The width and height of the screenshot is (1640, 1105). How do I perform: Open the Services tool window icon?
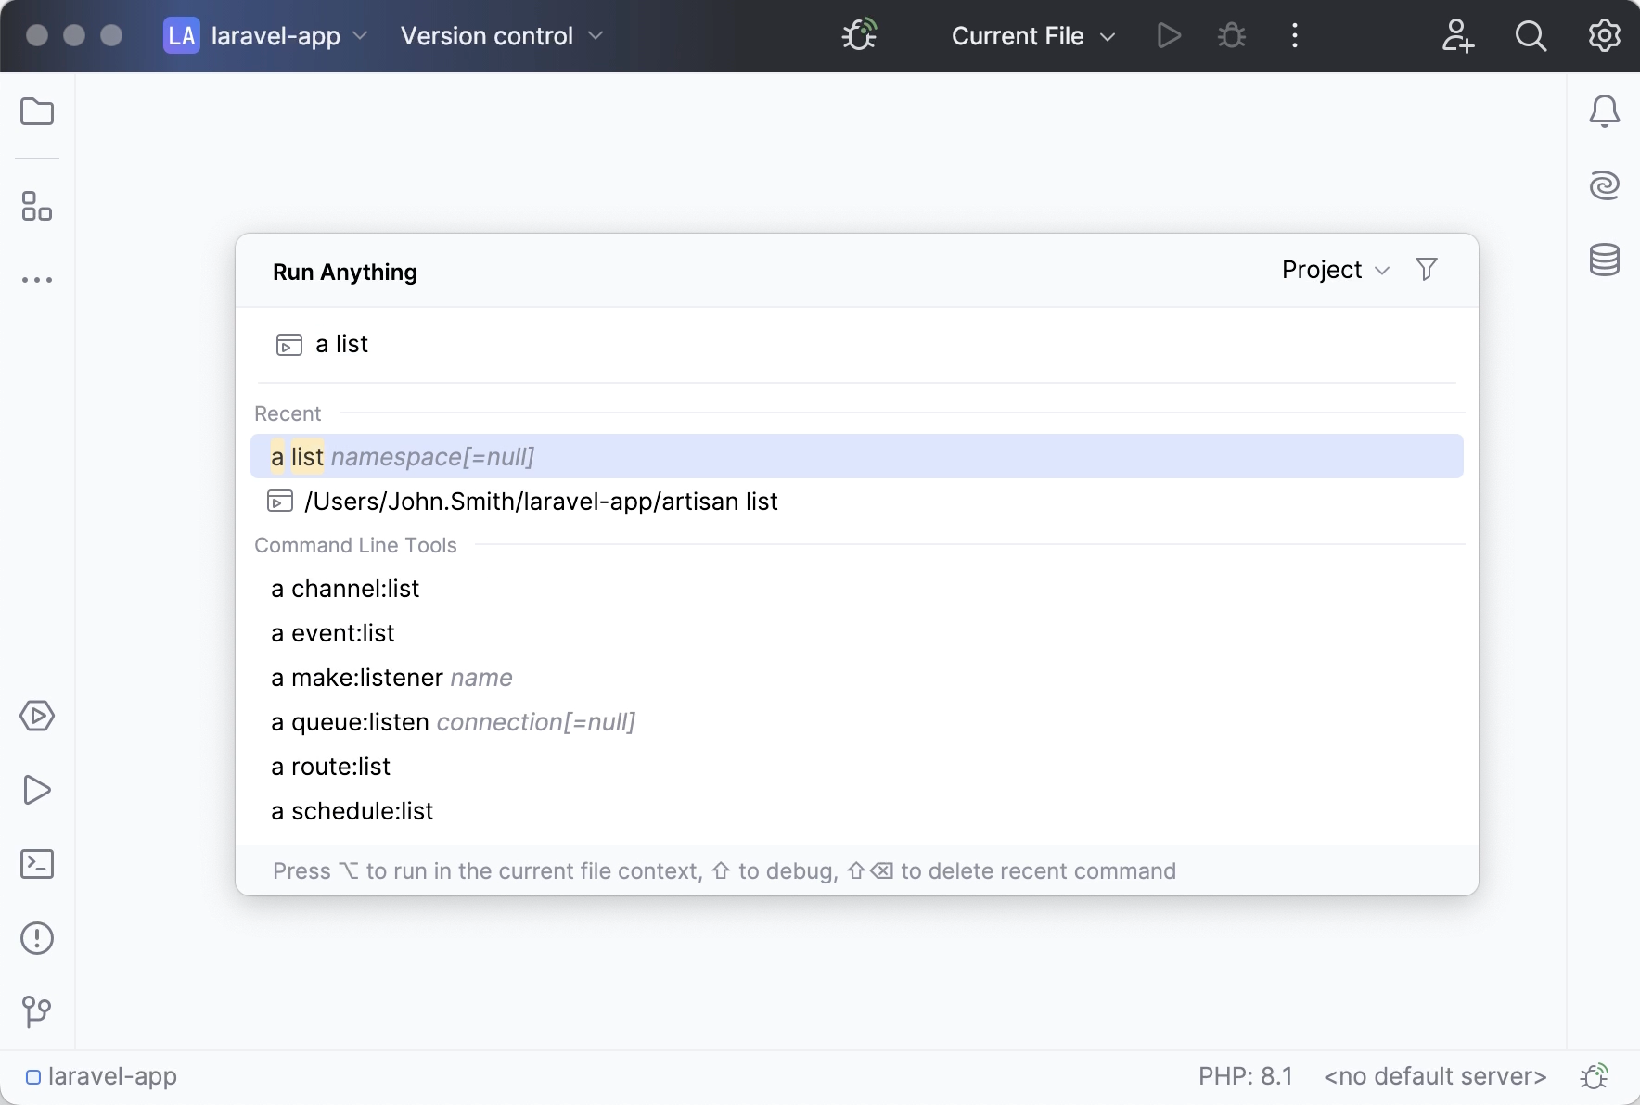pos(37,716)
